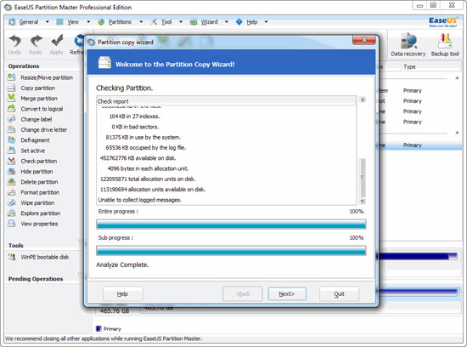Click Convert to logical icon
The height and width of the screenshot is (347, 467).
tap(12, 109)
